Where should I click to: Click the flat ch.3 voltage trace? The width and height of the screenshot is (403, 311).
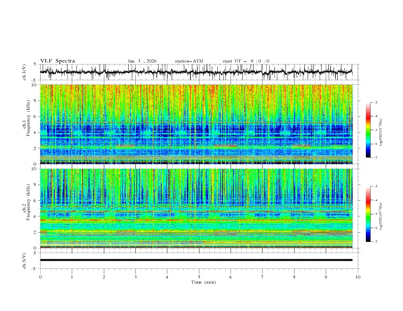click(196, 260)
